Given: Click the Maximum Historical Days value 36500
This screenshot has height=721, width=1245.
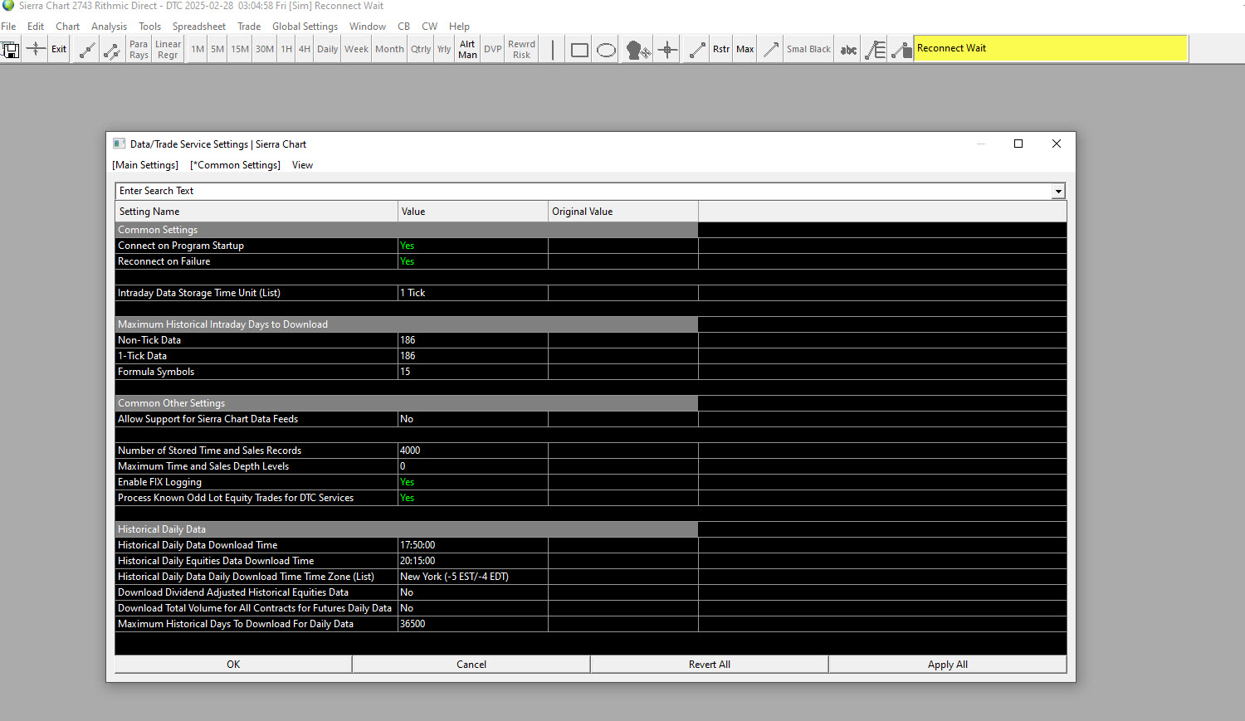Looking at the screenshot, I should (473, 624).
